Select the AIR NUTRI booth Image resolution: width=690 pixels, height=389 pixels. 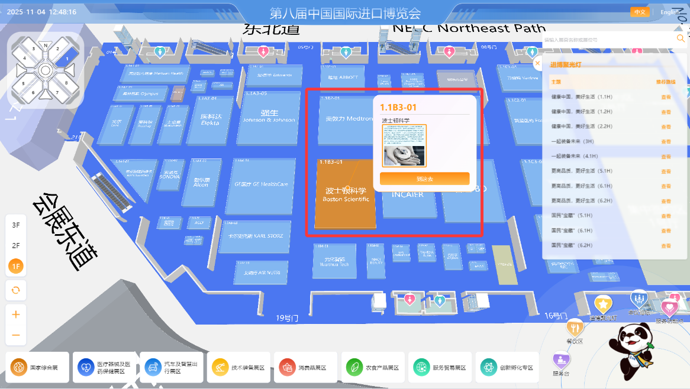coord(262,272)
